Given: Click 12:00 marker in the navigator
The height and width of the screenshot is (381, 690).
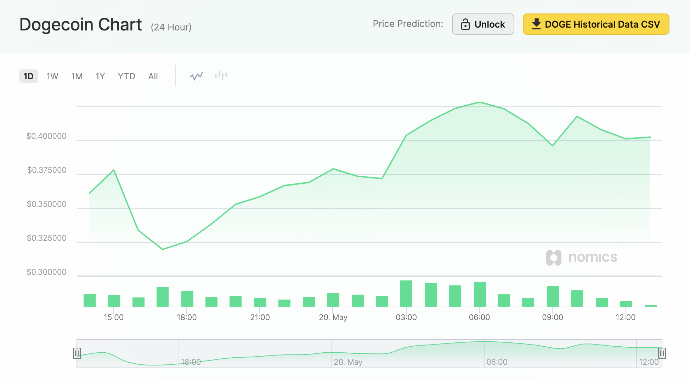Looking at the screenshot, I should (x=649, y=362).
